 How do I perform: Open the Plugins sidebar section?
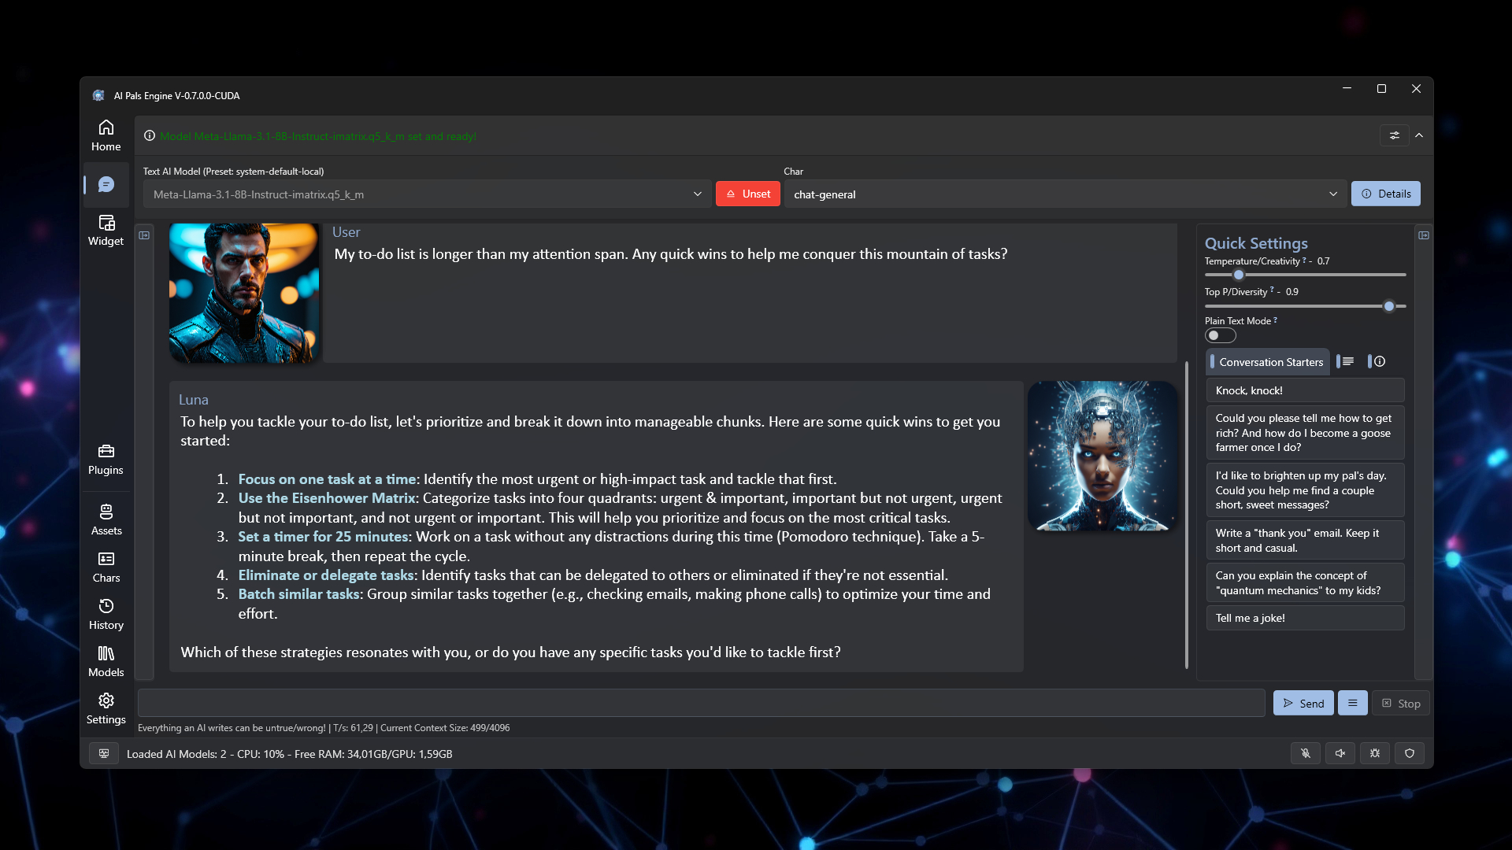pos(106,459)
